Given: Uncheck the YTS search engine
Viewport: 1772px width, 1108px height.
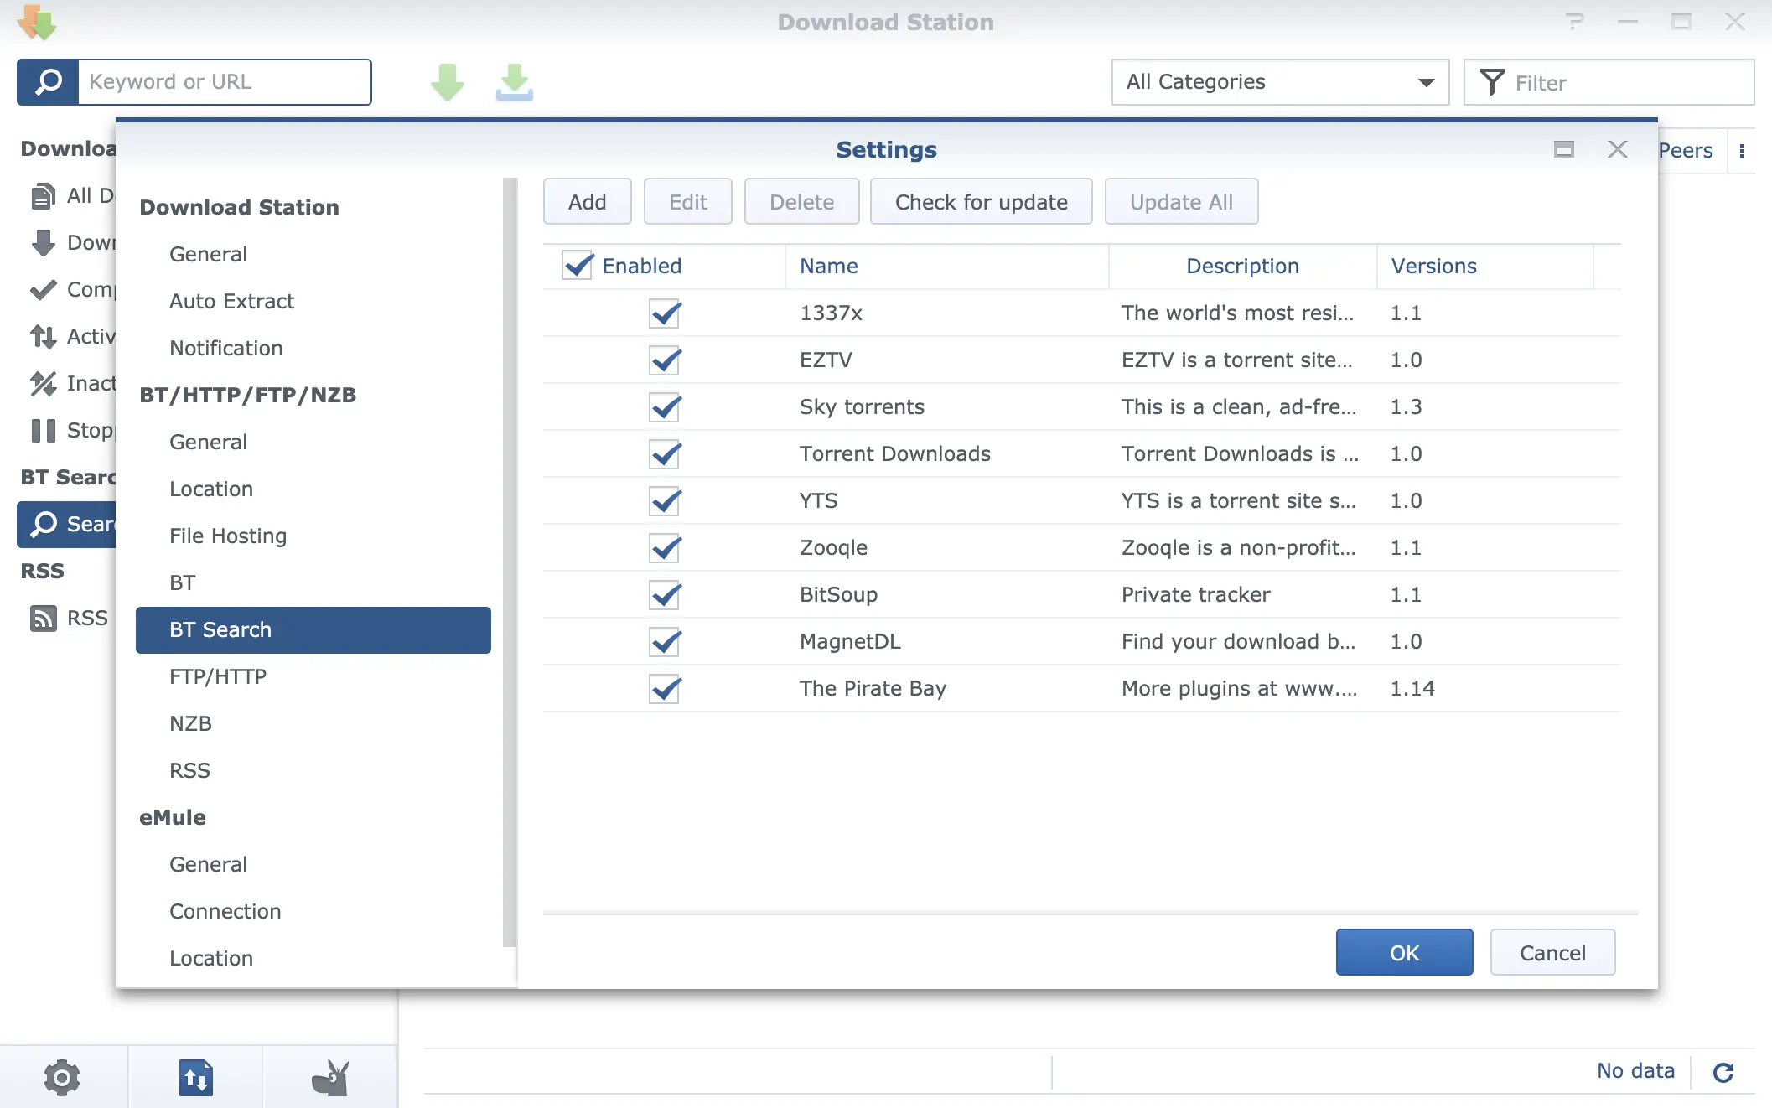Looking at the screenshot, I should 665,501.
